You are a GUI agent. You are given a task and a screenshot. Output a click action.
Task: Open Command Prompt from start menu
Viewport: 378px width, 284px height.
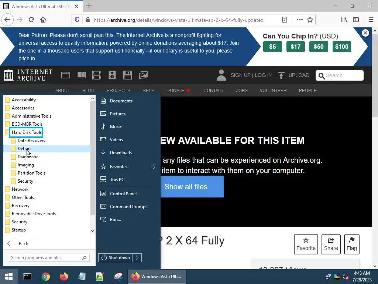[128, 206]
